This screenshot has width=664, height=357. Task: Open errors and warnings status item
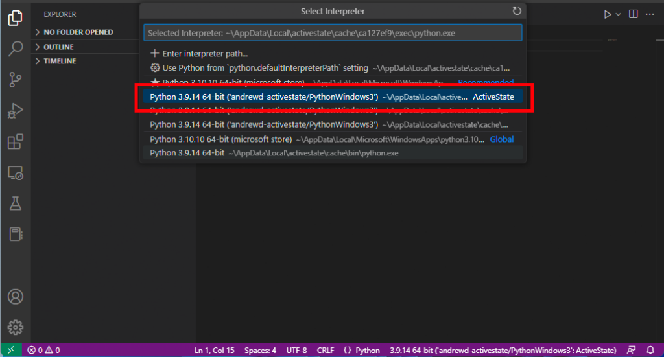click(43, 351)
